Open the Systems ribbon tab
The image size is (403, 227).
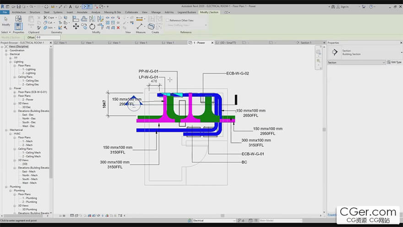click(x=58, y=12)
